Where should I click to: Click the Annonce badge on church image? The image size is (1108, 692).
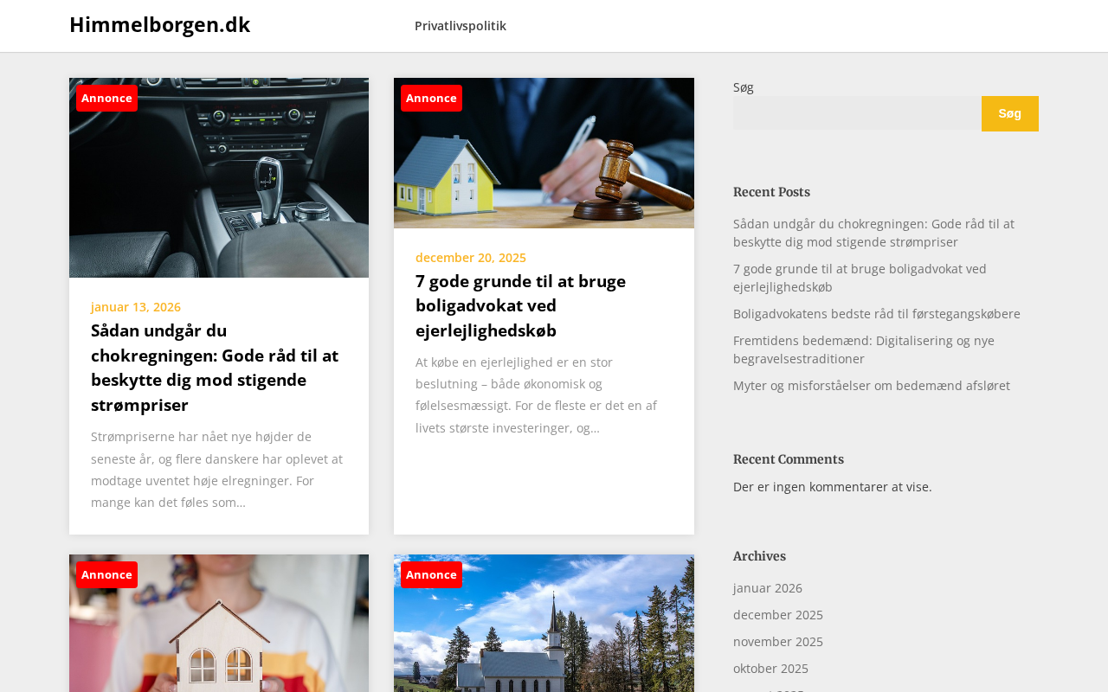click(431, 574)
